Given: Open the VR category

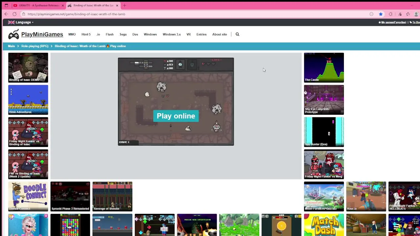Looking at the screenshot, I should coord(189,34).
